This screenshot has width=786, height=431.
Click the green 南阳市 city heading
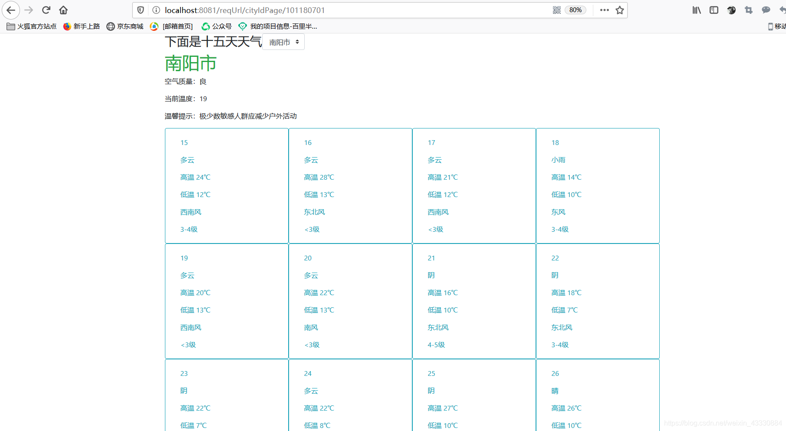[191, 63]
